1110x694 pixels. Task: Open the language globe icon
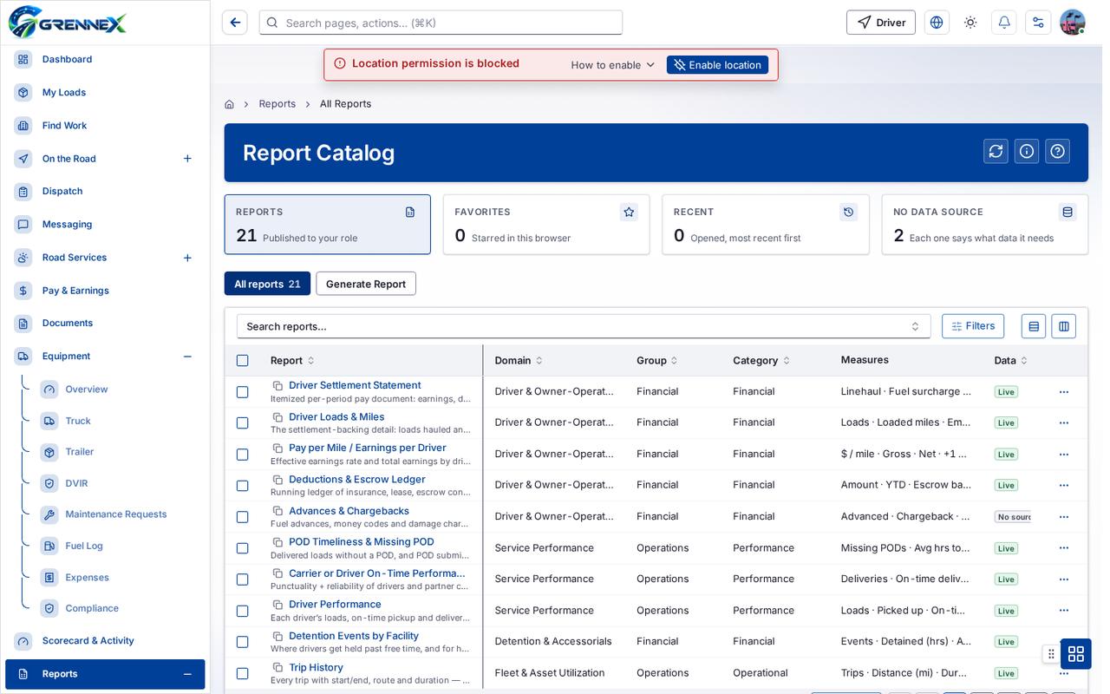[x=937, y=23]
